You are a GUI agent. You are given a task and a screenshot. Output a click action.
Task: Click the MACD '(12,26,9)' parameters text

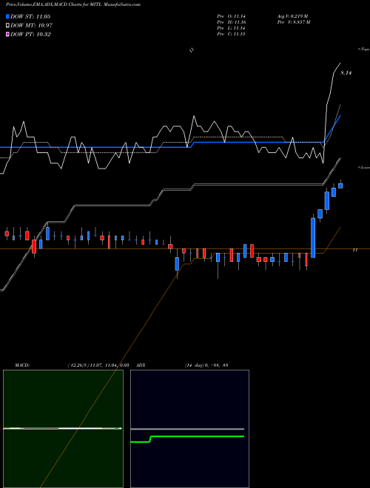(x=98, y=365)
